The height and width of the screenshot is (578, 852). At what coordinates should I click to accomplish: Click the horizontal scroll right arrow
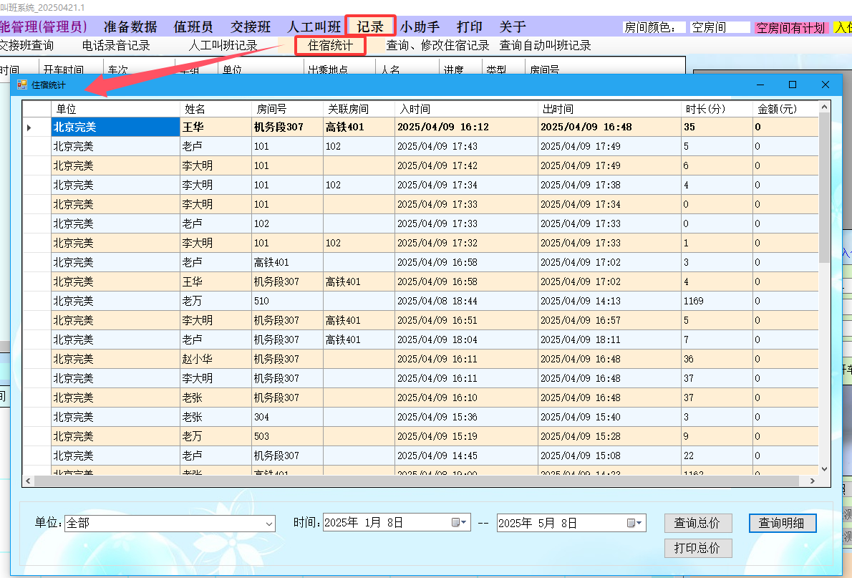[813, 481]
